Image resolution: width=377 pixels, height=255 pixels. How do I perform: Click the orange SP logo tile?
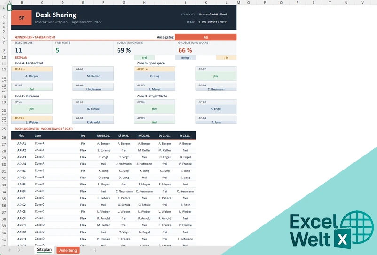tap(22, 17)
